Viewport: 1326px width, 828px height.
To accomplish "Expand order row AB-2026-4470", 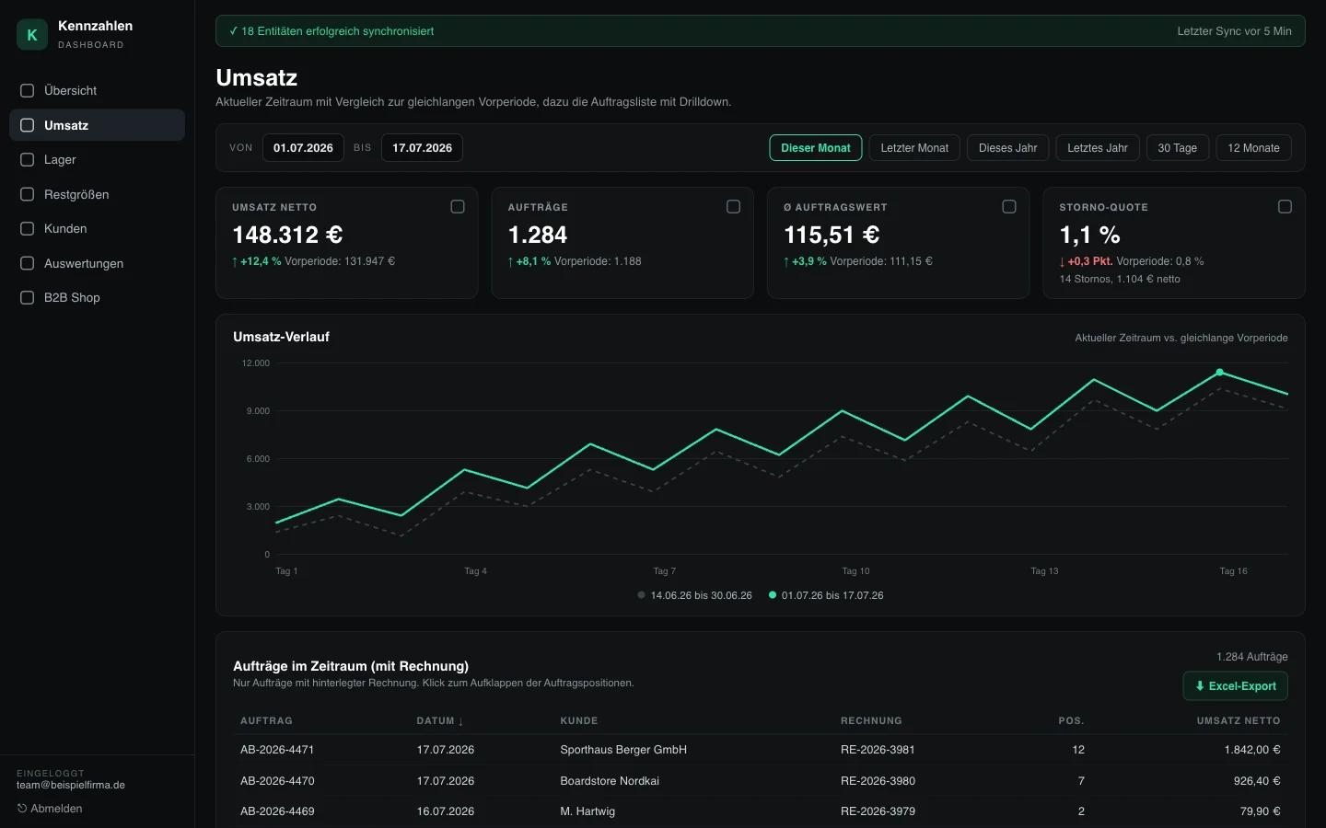I will point(761,781).
